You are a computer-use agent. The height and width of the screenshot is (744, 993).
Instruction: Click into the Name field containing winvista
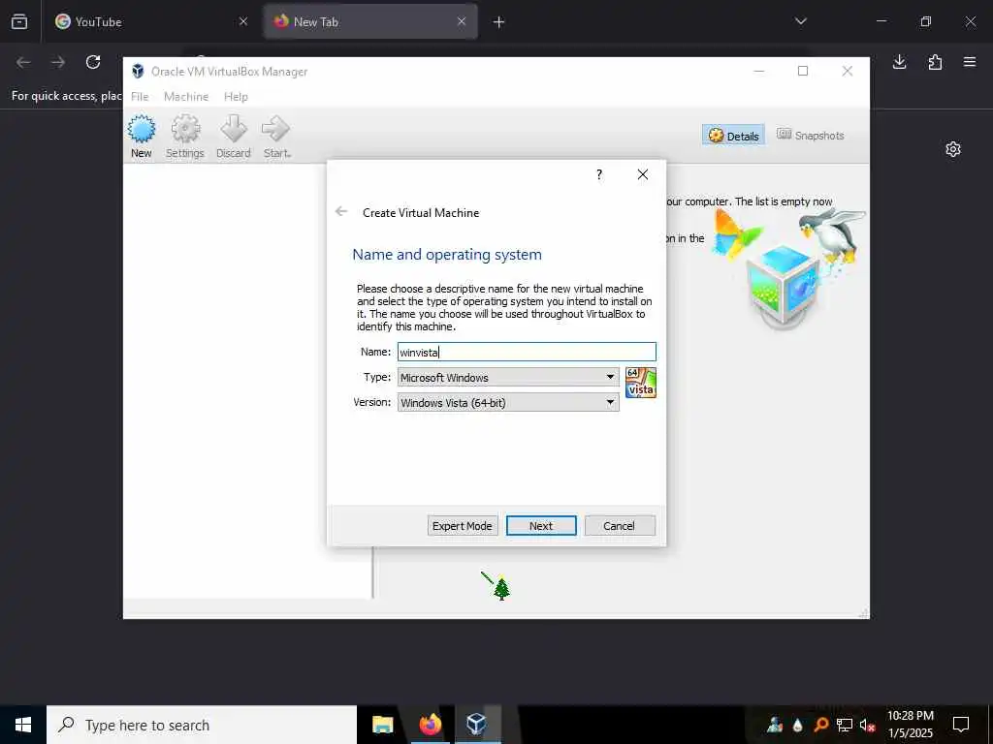(x=527, y=352)
